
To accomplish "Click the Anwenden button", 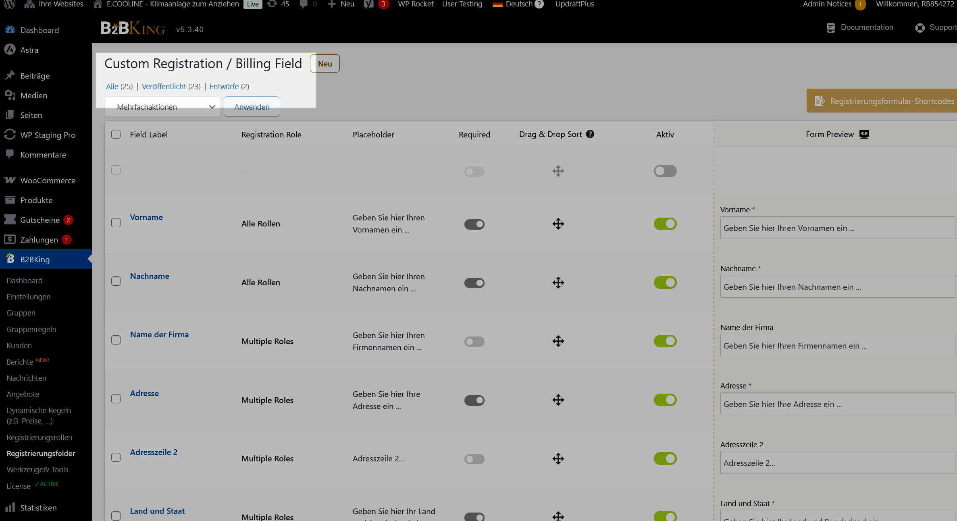I will pyautogui.click(x=252, y=107).
